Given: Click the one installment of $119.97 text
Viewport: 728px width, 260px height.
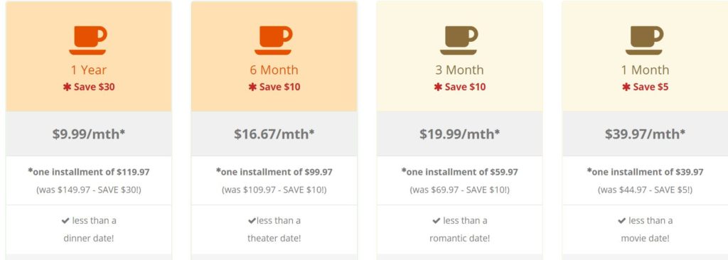Looking at the screenshot, I should [89, 172].
